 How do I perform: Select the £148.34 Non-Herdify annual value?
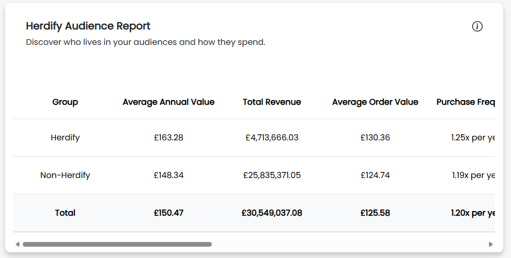[x=168, y=175]
